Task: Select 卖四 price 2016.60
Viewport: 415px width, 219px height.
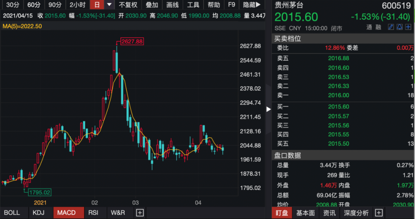Action: click(x=339, y=68)
